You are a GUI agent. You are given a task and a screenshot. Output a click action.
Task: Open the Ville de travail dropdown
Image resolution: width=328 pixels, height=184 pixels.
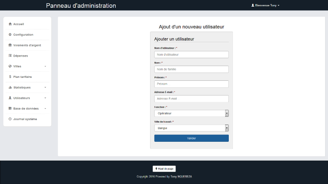coord(191,128)
